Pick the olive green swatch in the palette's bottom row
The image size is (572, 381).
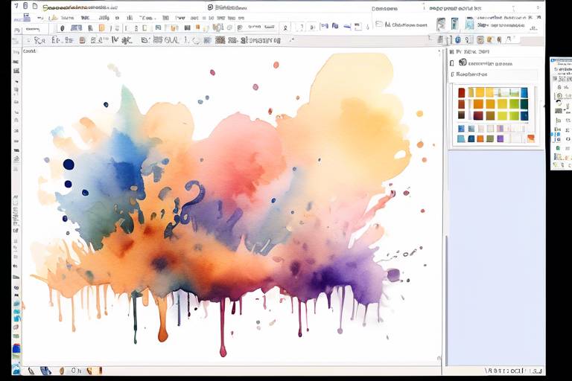490,138
